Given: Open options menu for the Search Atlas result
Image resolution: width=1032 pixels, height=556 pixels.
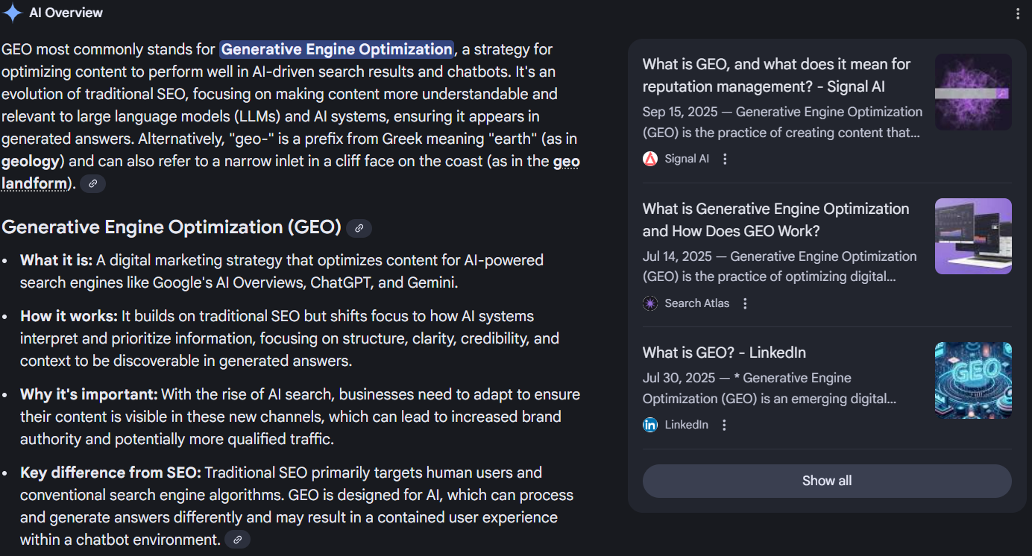Looking at the screenshot, I should click(x=745, y=303).
